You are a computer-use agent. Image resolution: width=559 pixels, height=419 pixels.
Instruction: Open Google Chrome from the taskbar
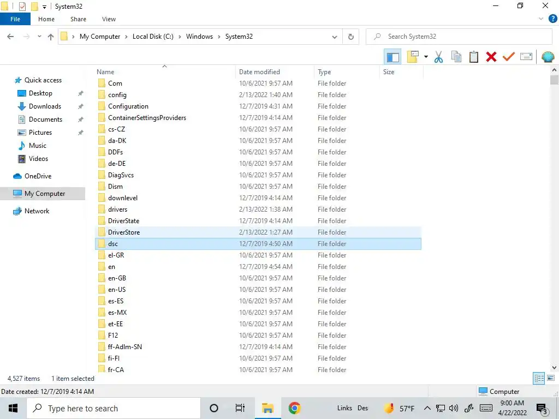click(x=294, y=408)
